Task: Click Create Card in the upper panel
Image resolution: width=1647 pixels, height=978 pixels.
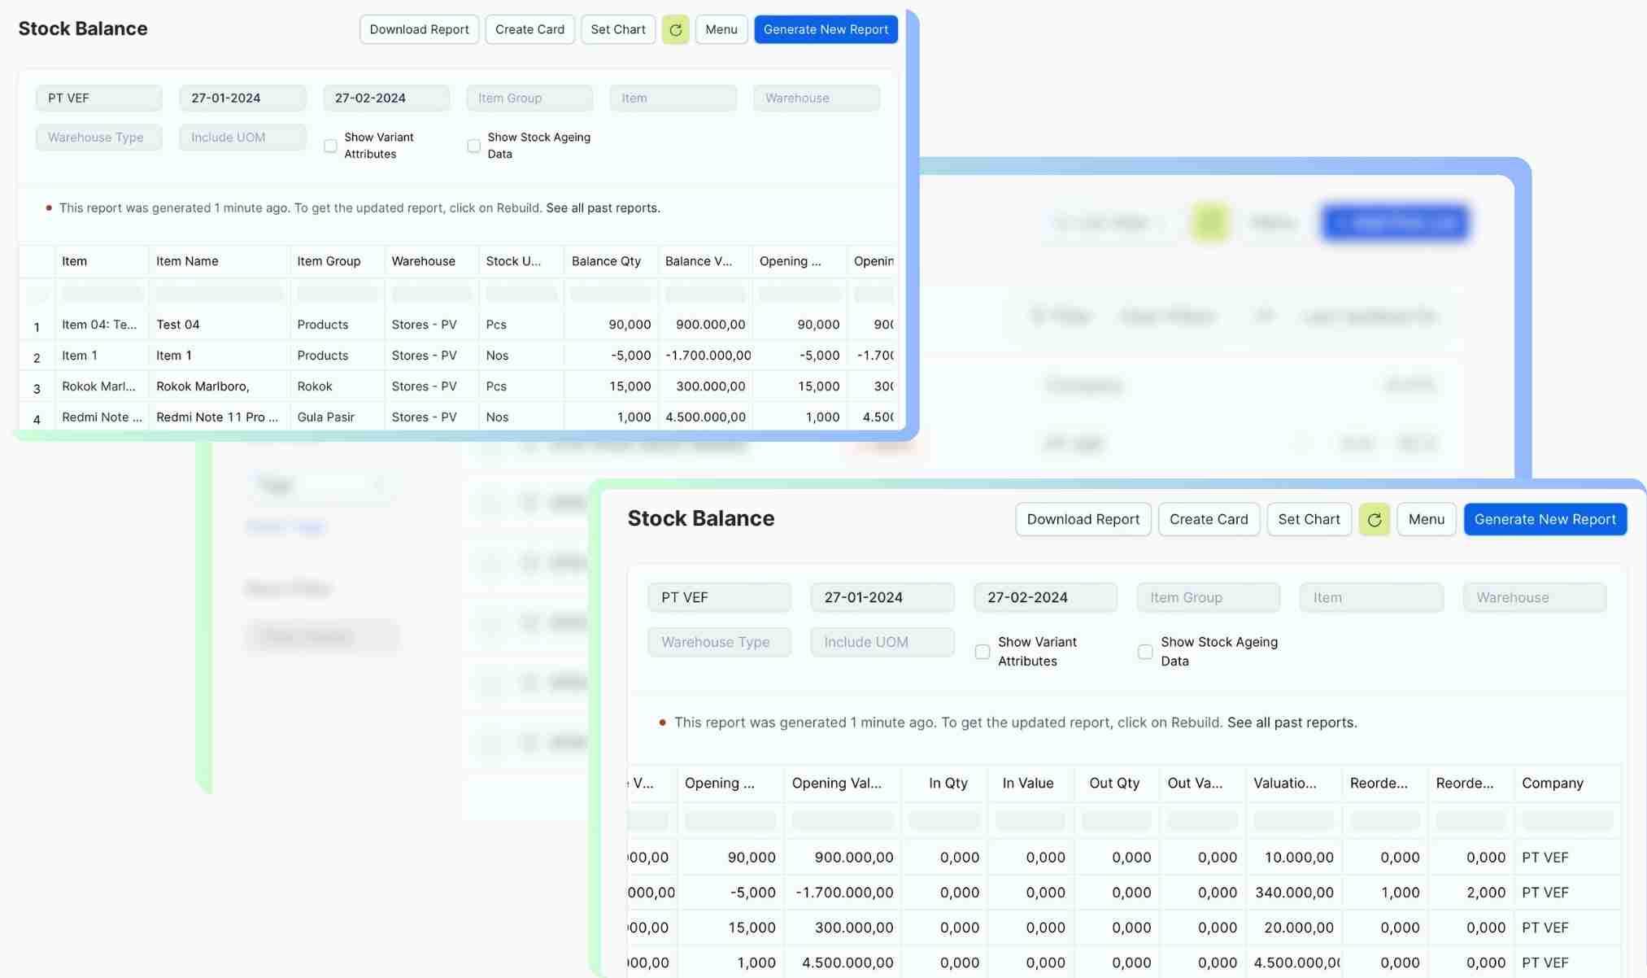Action: (529, 30)
